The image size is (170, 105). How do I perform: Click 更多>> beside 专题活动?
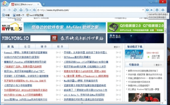pyautogui.click(x=158, y=65)
